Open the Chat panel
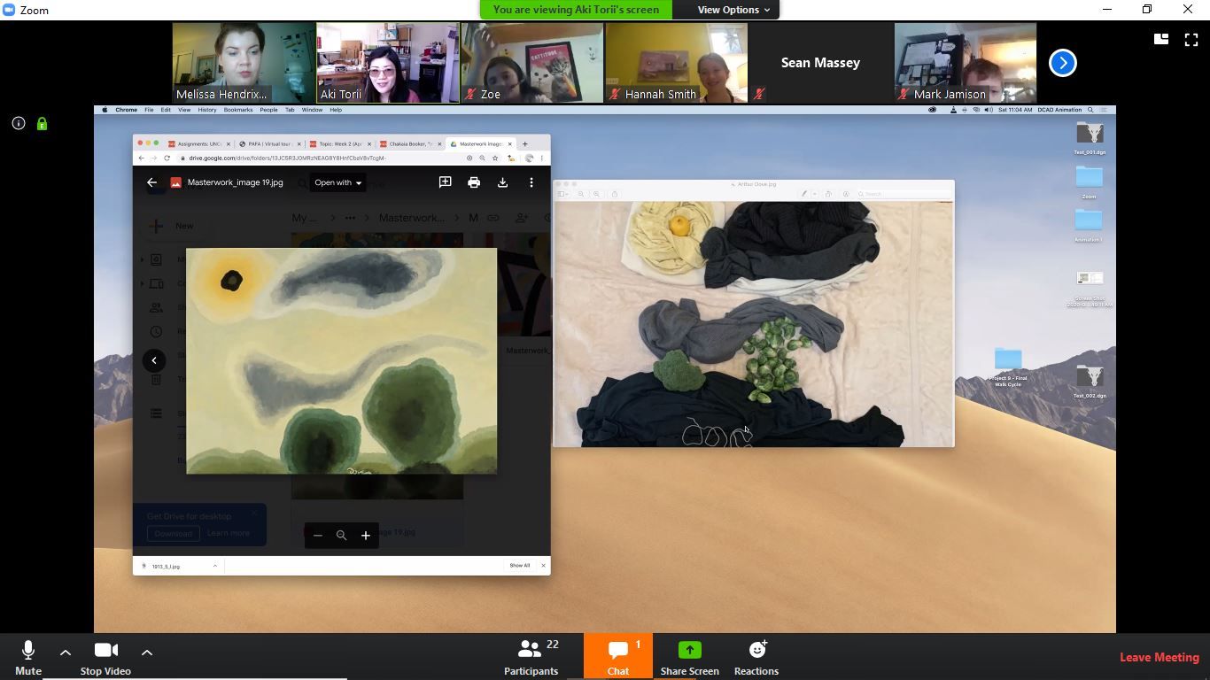 pos(617,656)
